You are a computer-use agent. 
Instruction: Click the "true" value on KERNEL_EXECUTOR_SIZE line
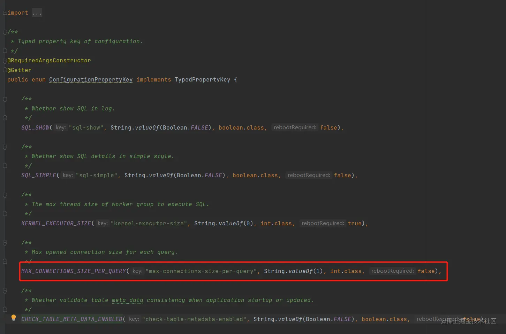pos(355,224)
